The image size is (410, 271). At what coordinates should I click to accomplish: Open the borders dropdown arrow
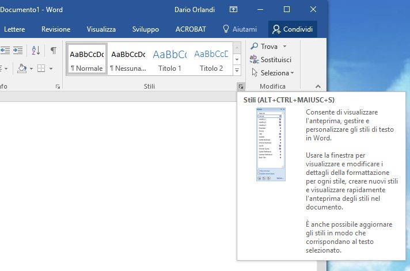pos(51,68)
